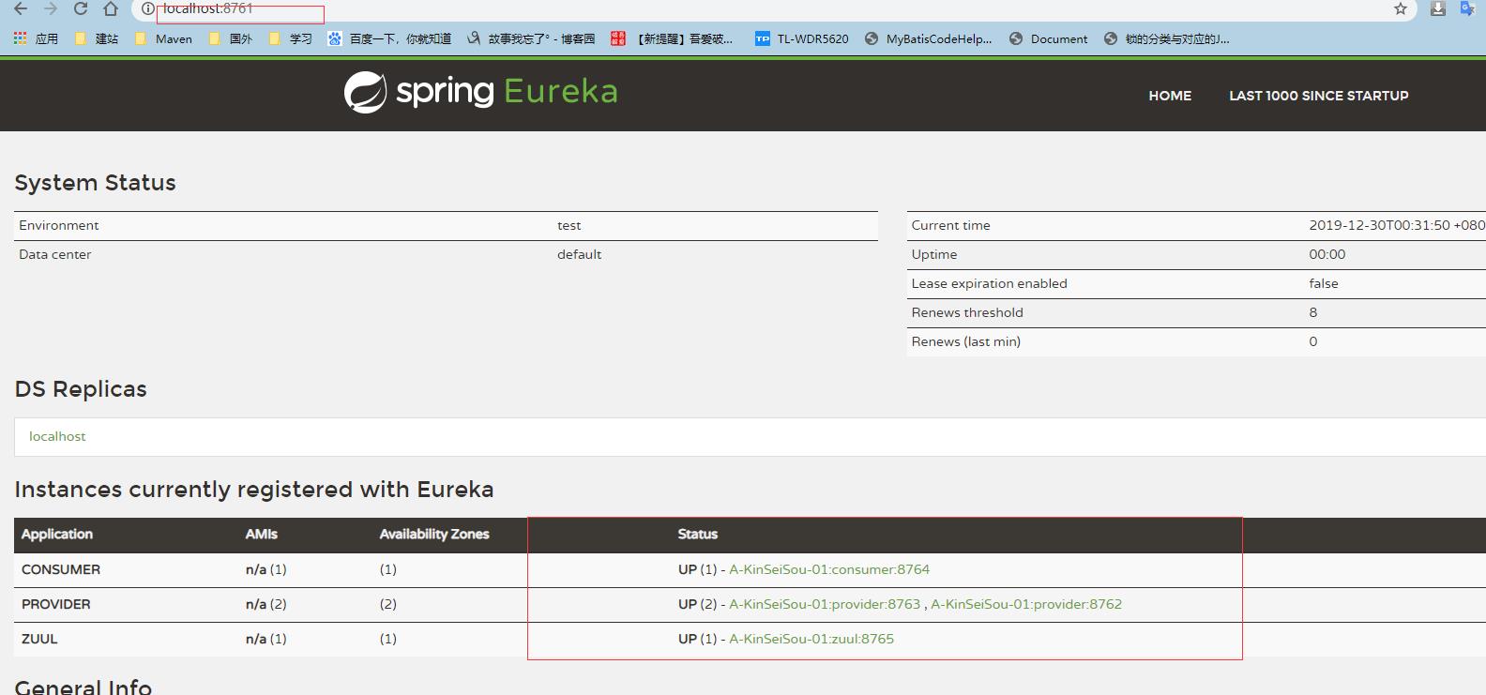Open the localhost DS replica link
The width and height of the screenshot is (1486, 695).
(x=57, y=436)
